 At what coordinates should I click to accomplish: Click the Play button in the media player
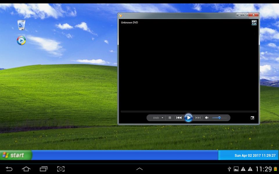188,117
